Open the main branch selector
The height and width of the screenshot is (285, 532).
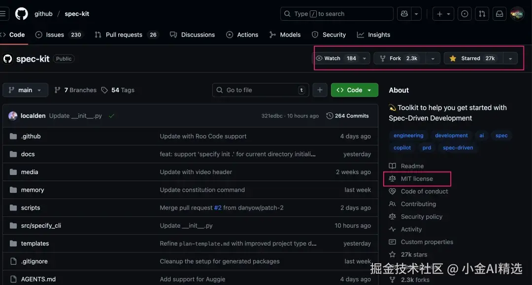pos(25,90)
